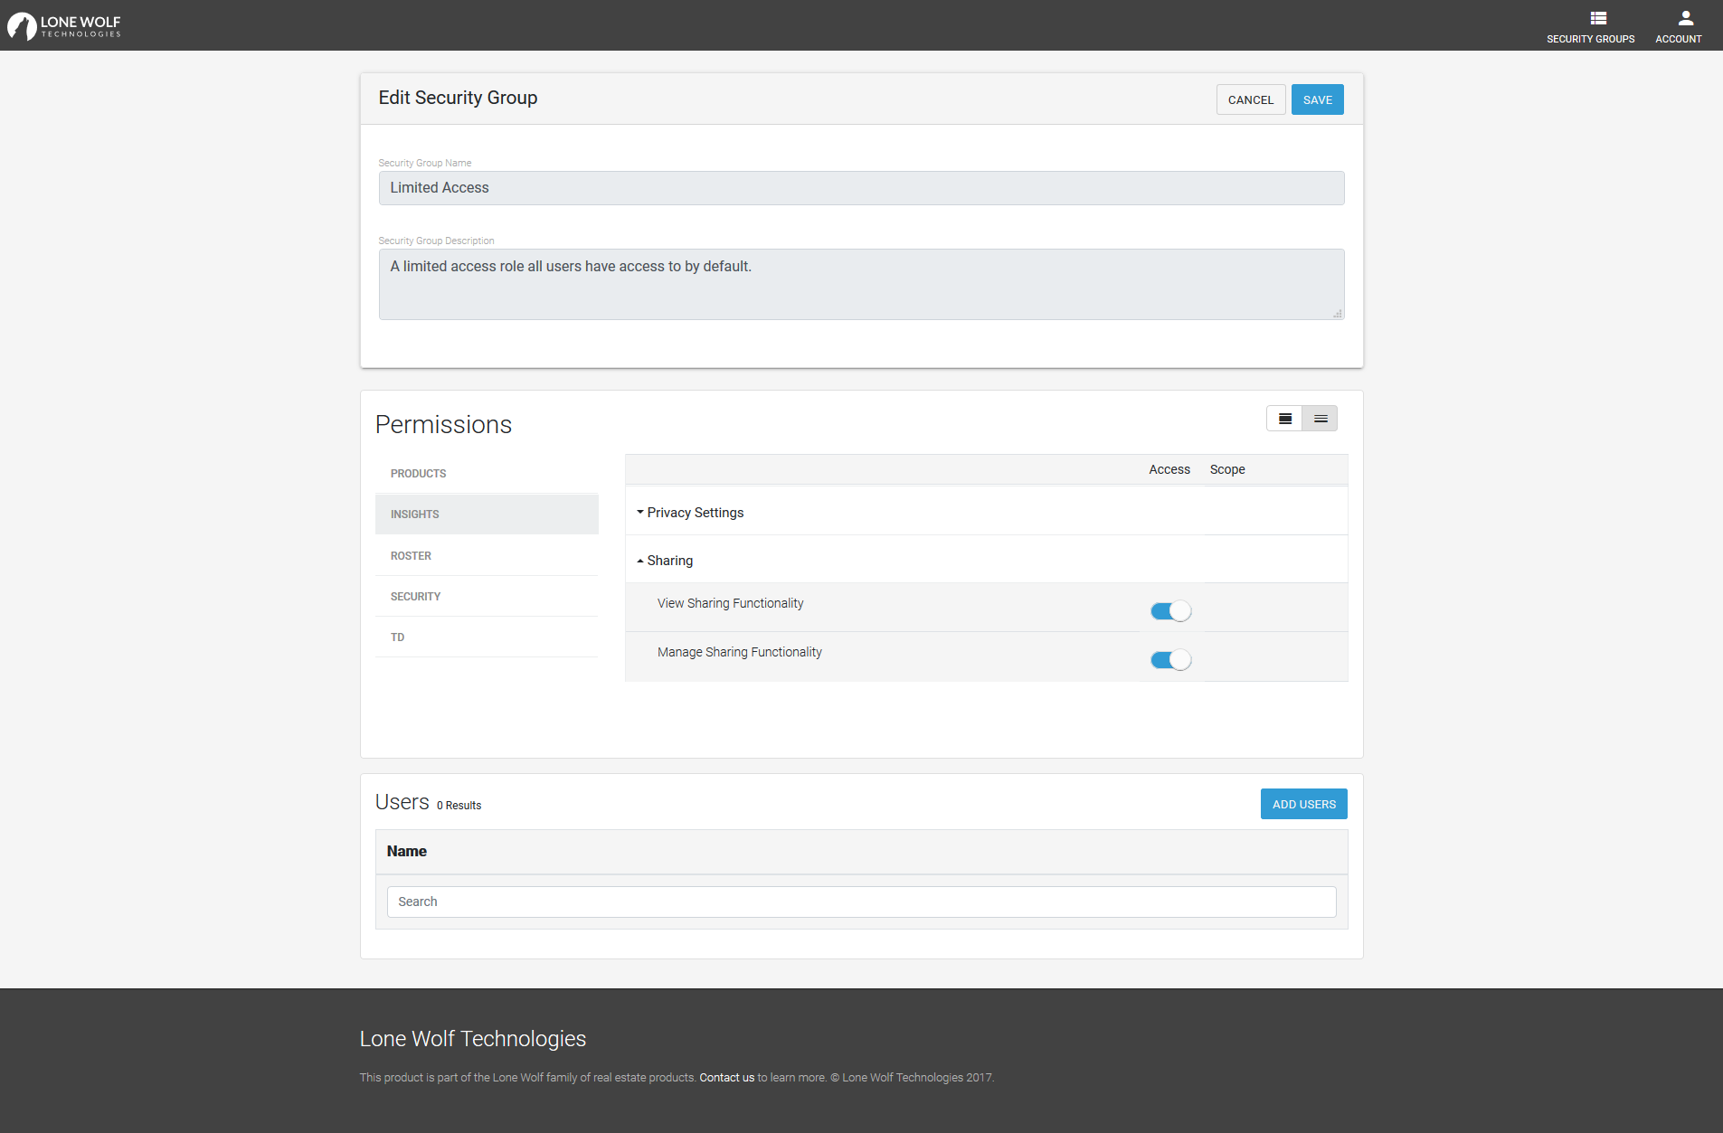Click the Add Users button
1723x1133 pixels.
(x=1303, y=803)
